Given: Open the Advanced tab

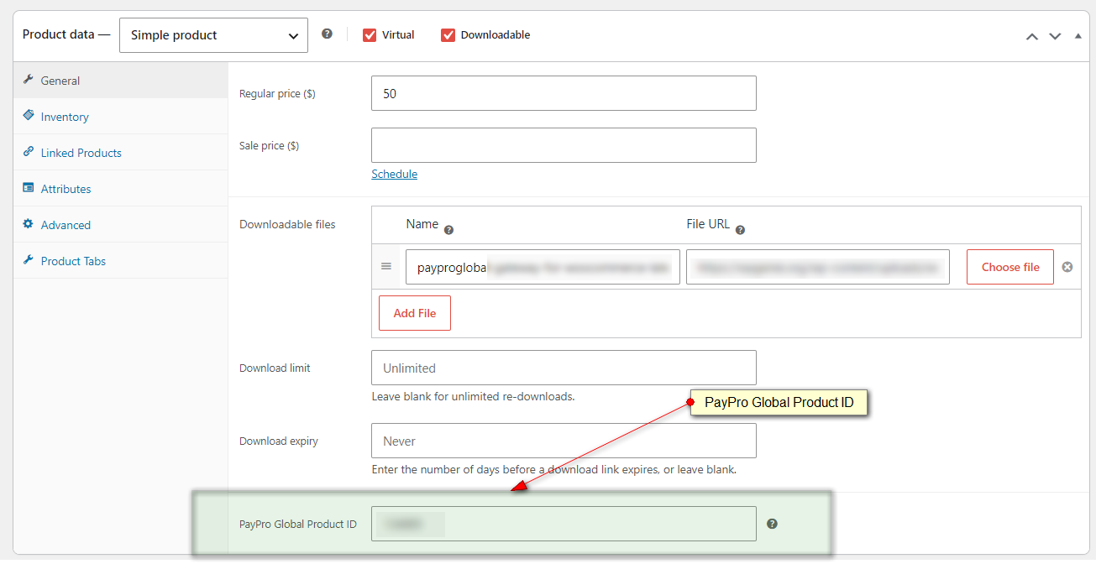Looking at the screenshot, I should 121,225.
